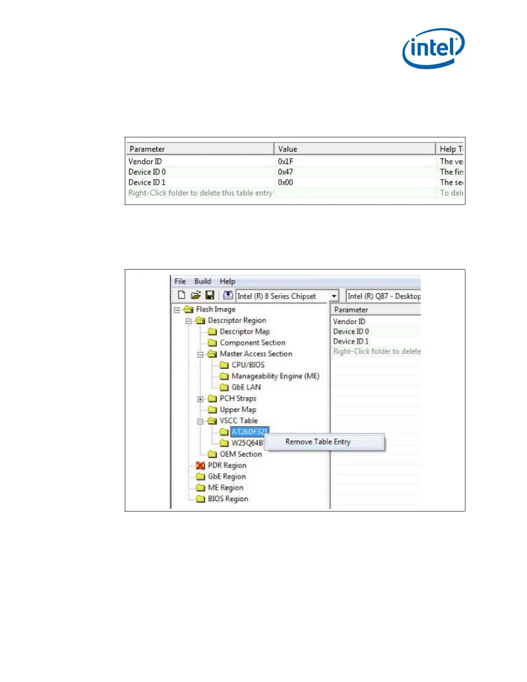The height and width of the screenshot is (682, 527).
Task: Click the PCH Straps folder icon
Action: (x=212, y=399)
